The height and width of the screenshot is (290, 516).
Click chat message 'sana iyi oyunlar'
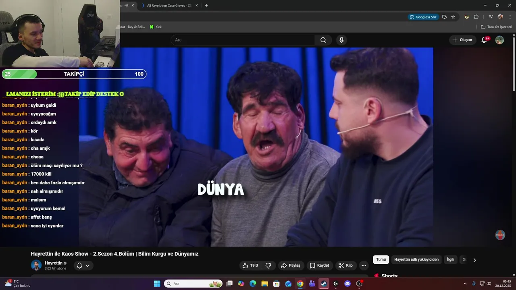pos(47,226)
